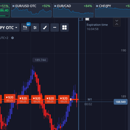Screen dimensions: 130x130
Task: Click the 189 price axis label
Action: pyautogui.click(x=123, y=96)
